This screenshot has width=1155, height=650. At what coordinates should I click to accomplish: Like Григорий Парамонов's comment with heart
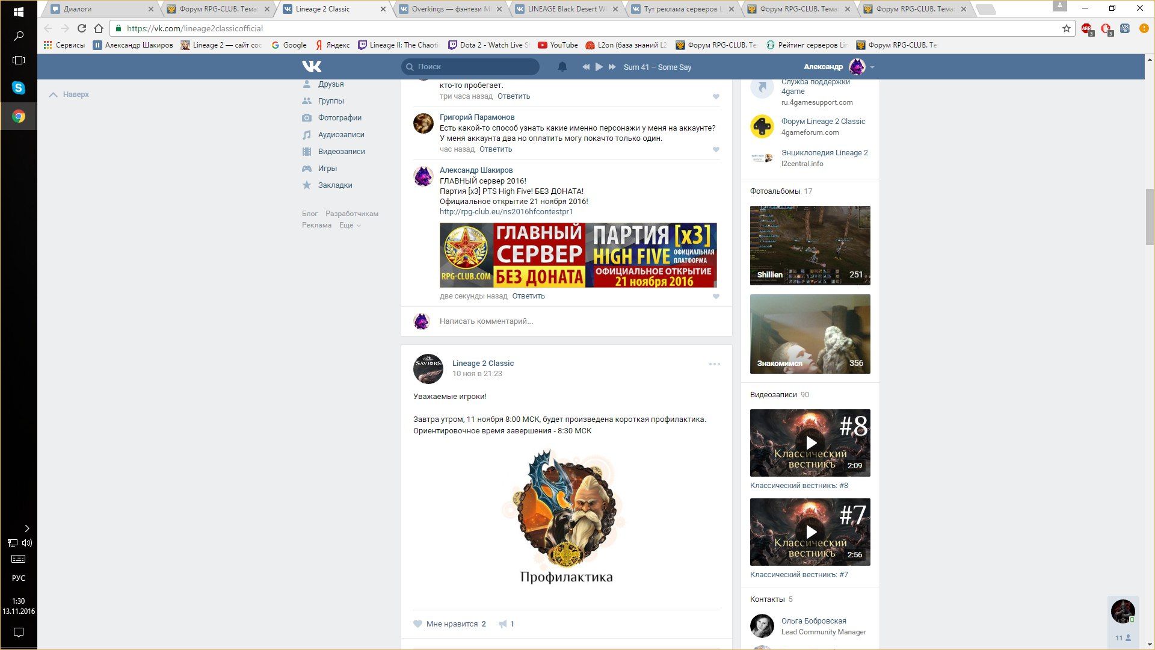coord(716,150)
